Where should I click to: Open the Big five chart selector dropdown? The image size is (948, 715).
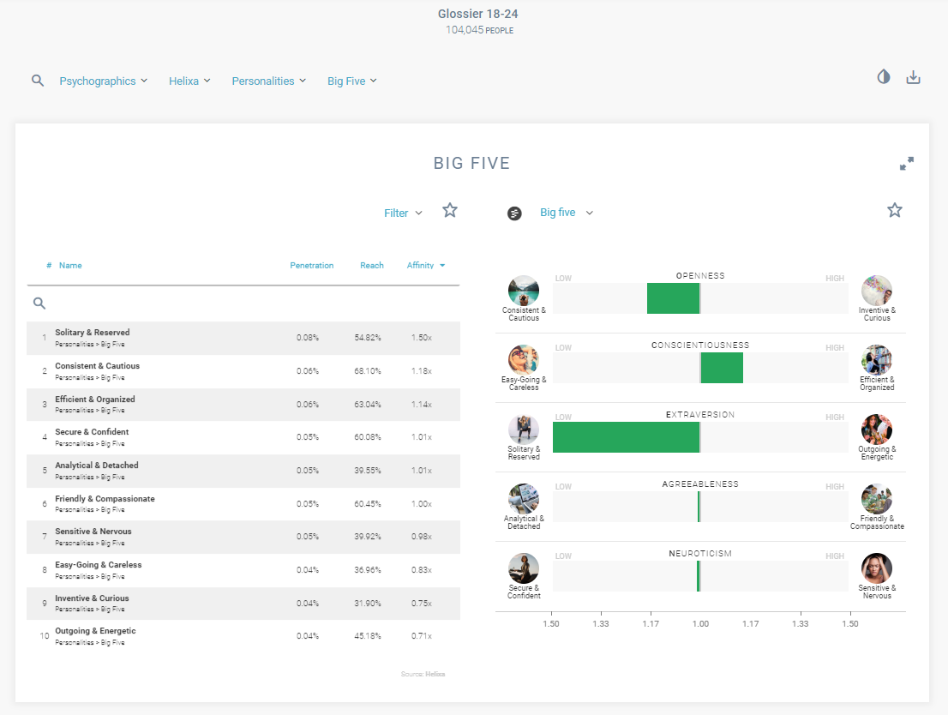pos(567,213)
